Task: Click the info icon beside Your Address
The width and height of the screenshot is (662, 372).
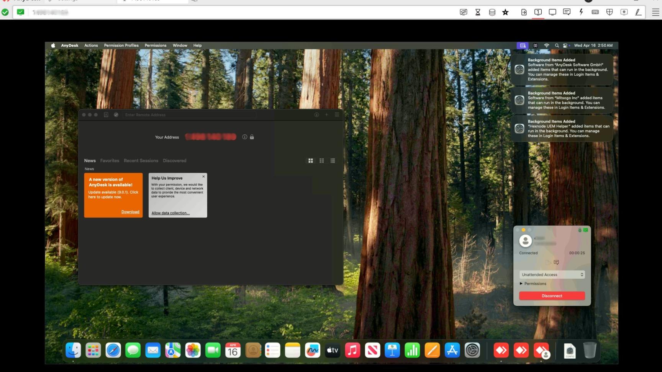Action: [244, 137]
